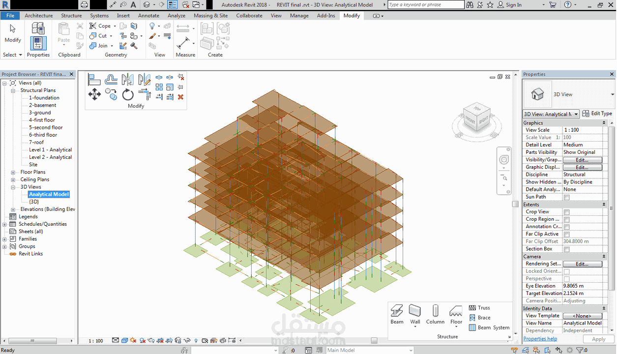
Task: Expand the Ceiling Plans tree node
Action: [x=13, y=179]
